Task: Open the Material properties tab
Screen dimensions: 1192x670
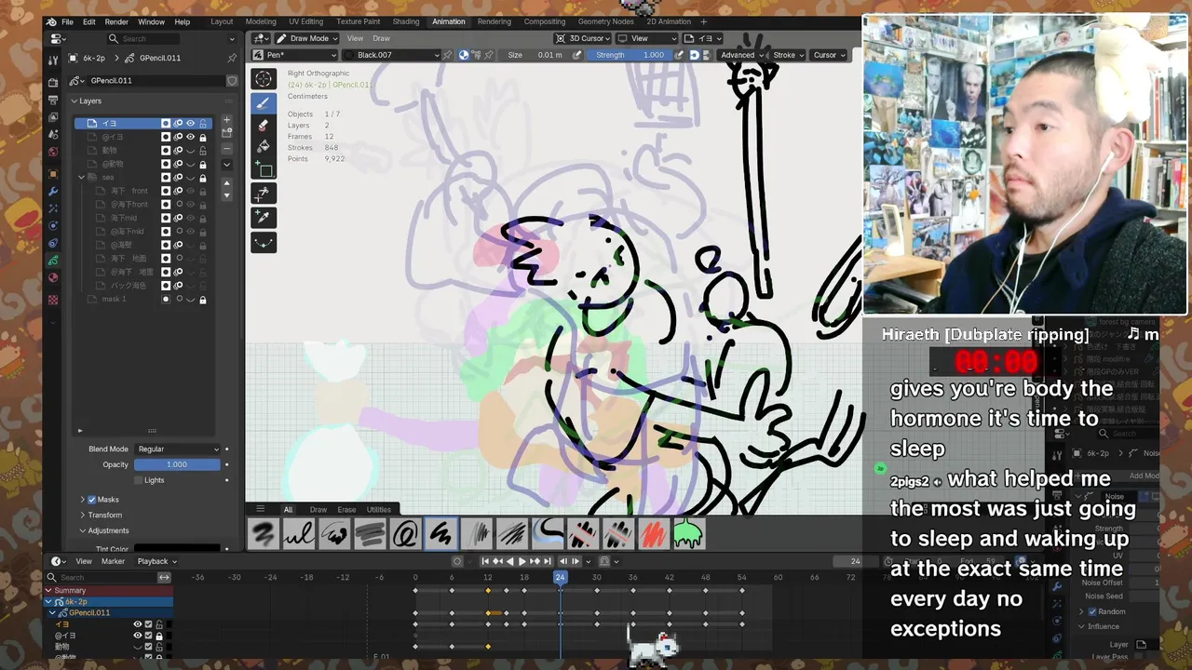Action: 53,277
